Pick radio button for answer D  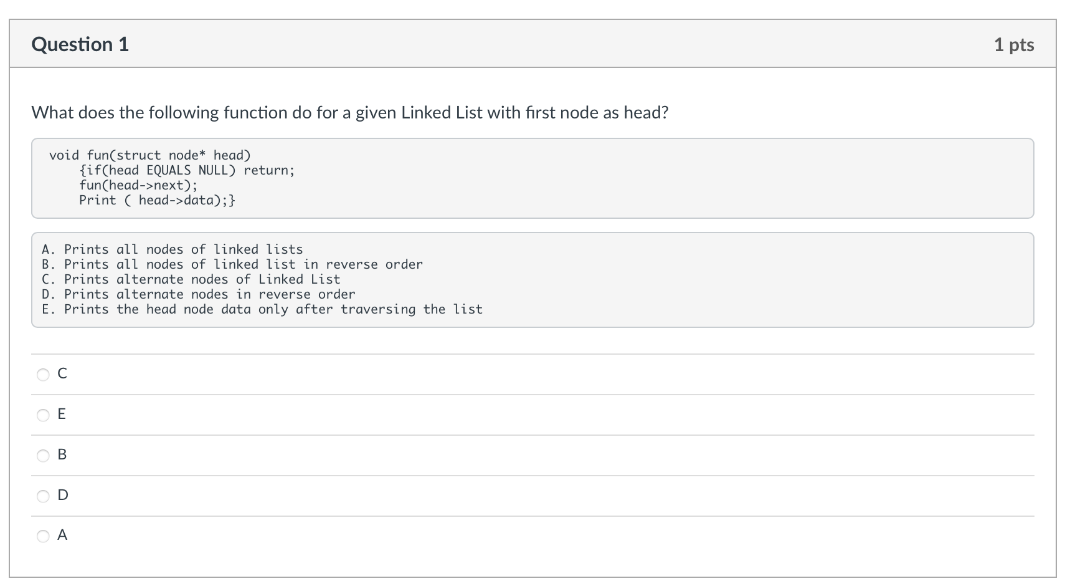point(43,496)
